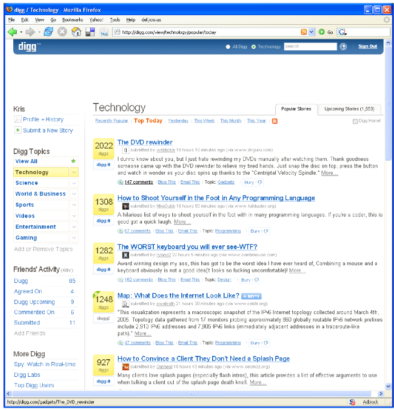Viewport: 394px width, 410px height.
Task: Click digg it for The DVD rewinder
Action: pos(103,165)
